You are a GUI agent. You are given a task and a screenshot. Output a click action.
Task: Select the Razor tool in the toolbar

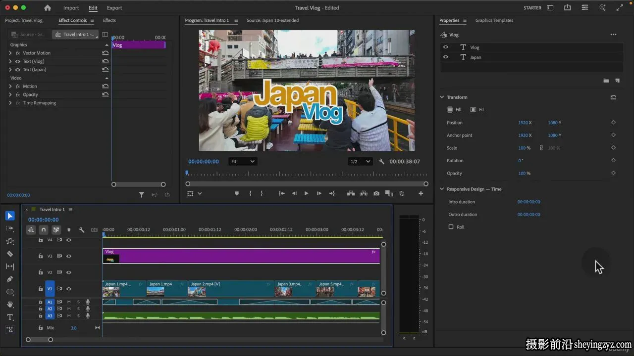pos(10,254)
